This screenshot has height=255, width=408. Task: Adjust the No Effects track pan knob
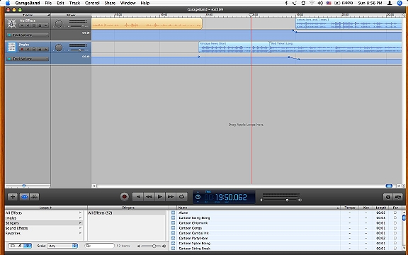tap(59, 23)
